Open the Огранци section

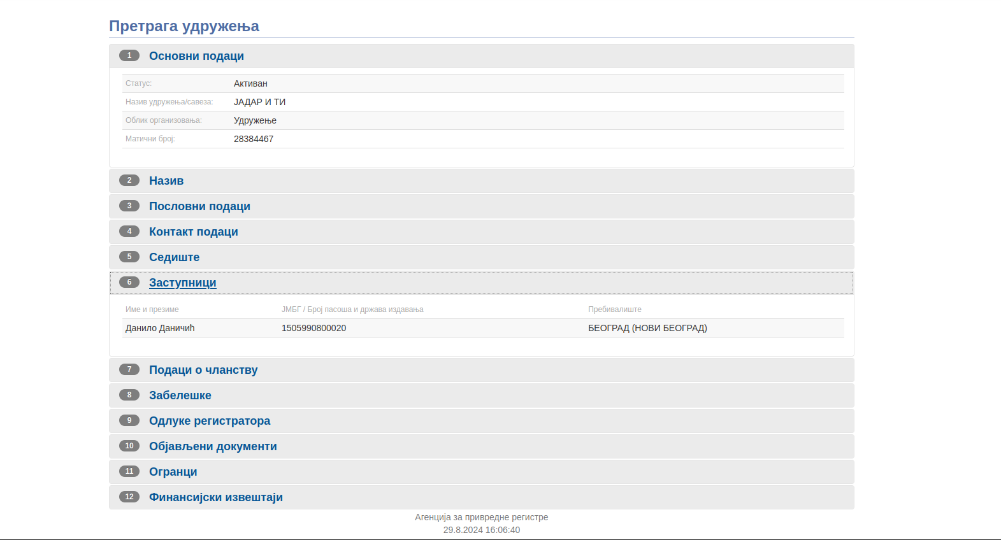[x=173, y=472]
